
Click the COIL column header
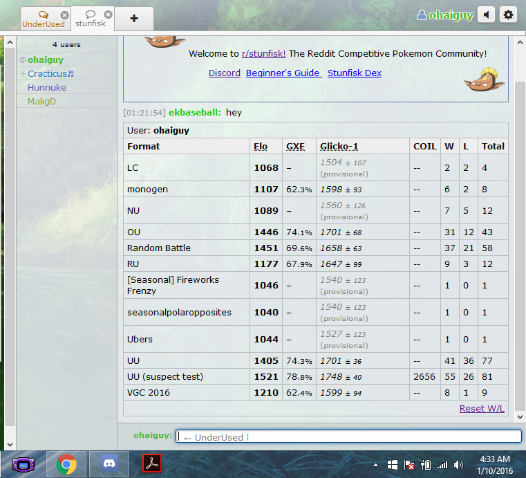coord(424,147)
